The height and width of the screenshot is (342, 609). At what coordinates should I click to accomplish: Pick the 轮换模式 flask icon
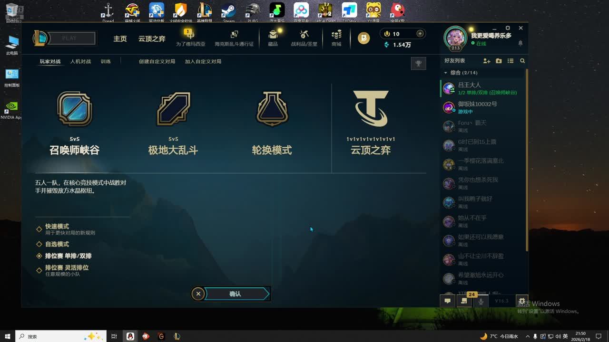(272, 109)
